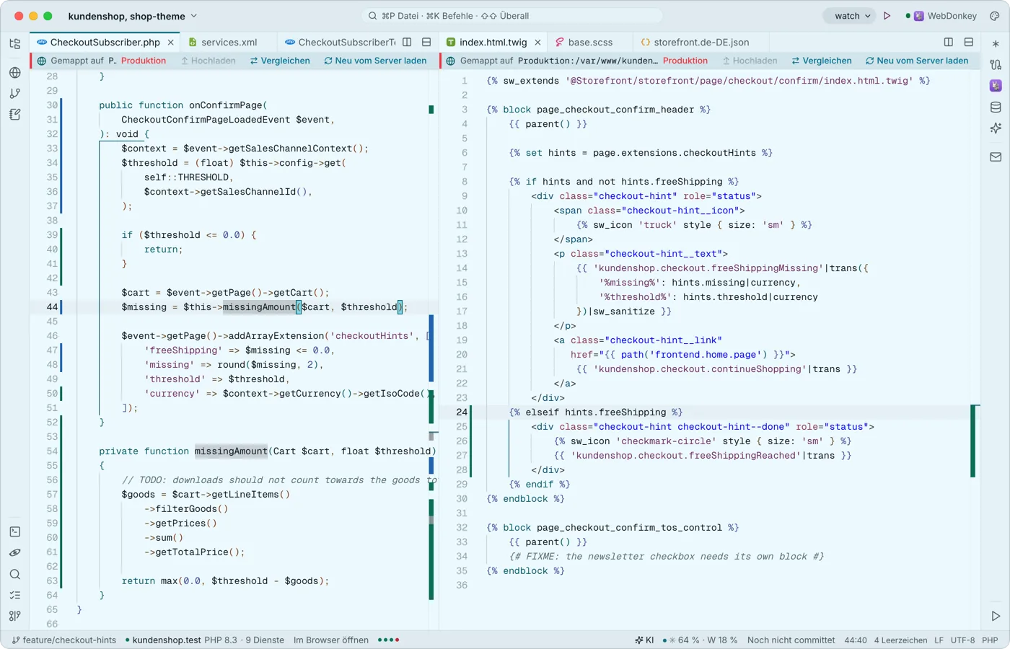The width and height of the screenshot is (1010, 649).
Task: Open the project files tree sidebar icon
Action: click(x=15, y=43)
